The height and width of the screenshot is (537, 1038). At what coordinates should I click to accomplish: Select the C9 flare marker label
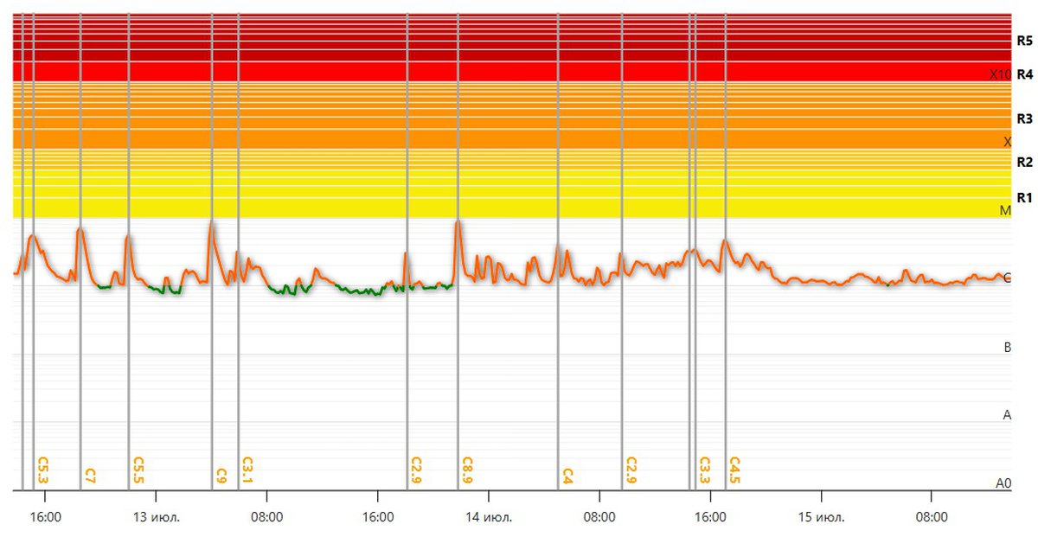pos(221,475)
